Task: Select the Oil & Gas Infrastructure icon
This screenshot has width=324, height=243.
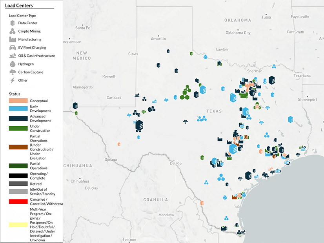Action: [x=12, y=56]
